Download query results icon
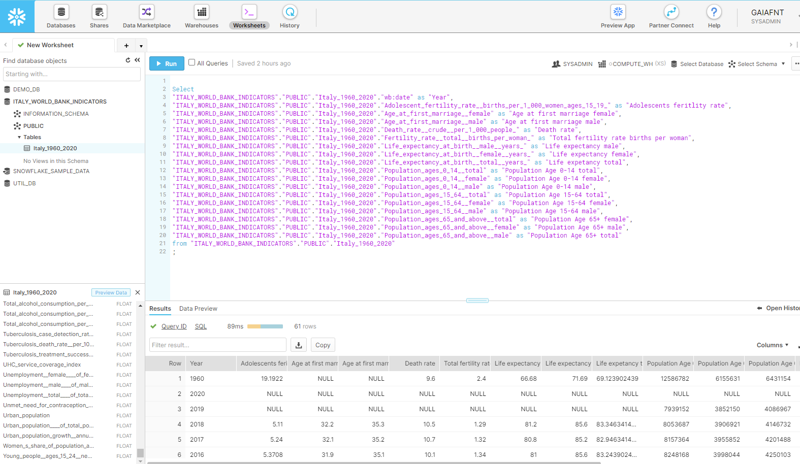This screenshot has height=464, width=800. (x=299, y=345)
